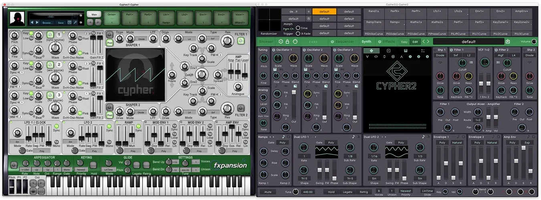Open Amp Env Exp curve dropdown
This screenshot has width=541, height=200.
tap(527, 142)
